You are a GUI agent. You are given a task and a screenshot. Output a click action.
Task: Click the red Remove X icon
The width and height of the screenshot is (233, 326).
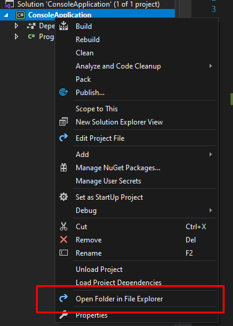[64, 239]
